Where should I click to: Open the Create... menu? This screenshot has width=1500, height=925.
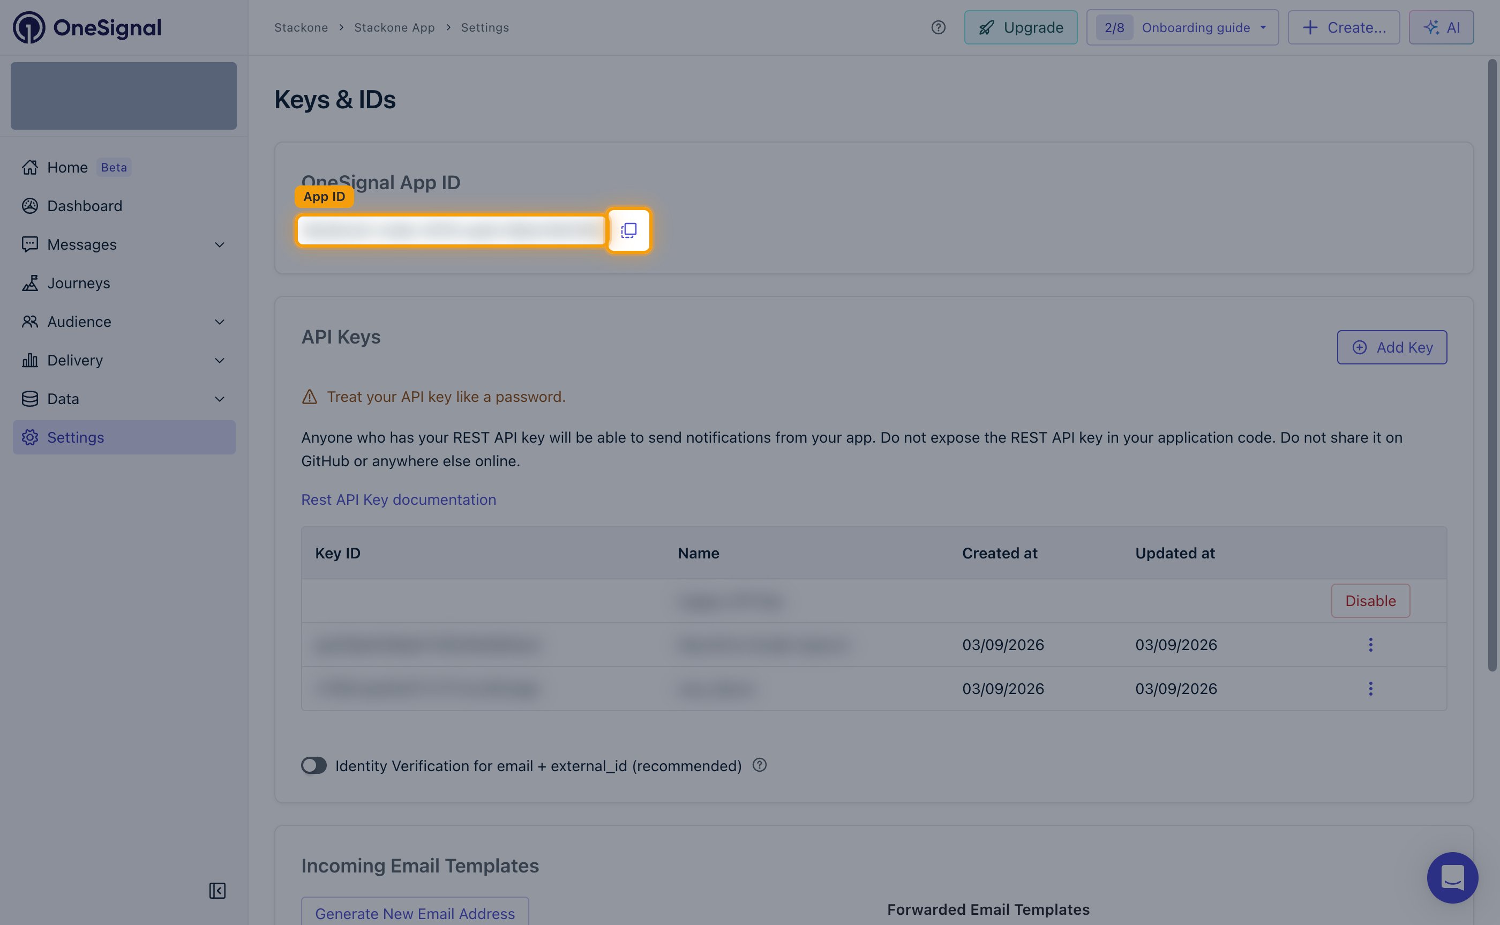[x=1344, y=27]
